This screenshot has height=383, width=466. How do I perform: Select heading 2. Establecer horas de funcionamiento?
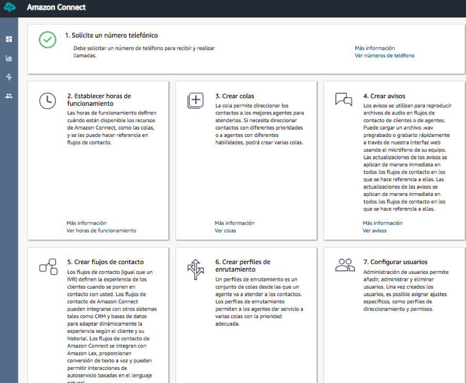pyautogui.click(x=99, y=100)
